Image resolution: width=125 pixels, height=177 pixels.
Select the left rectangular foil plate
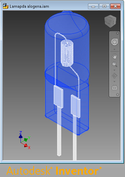(58, 97)
